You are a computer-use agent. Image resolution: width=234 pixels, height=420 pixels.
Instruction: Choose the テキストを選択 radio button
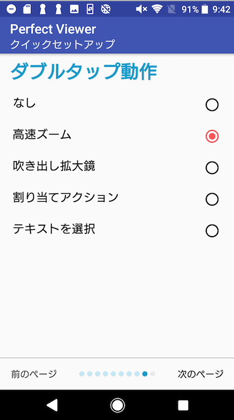[x=212, y=231]
